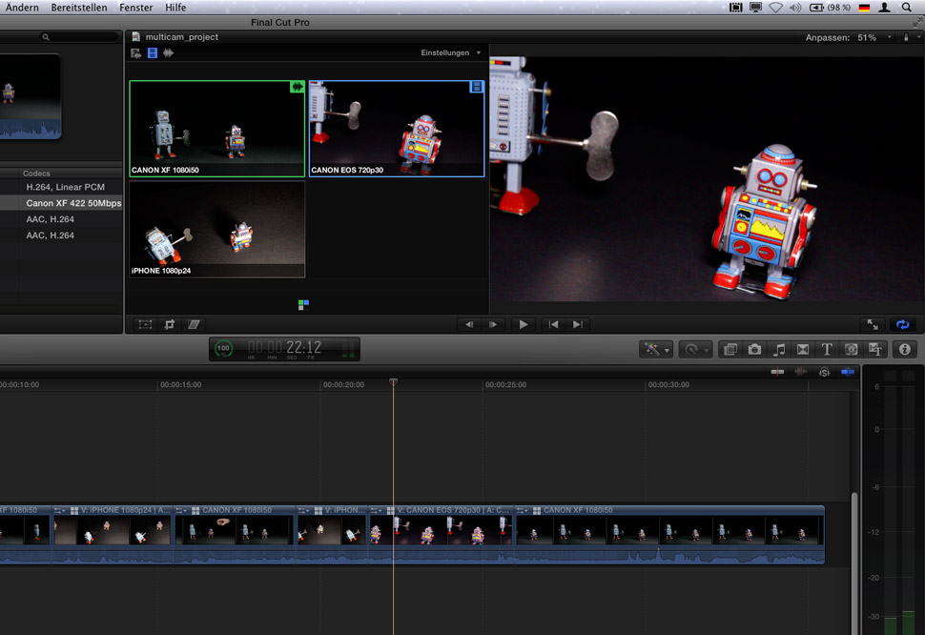Open the Transitions browser icon
This screenshot has width=925, height=635.
coord(803,350)
